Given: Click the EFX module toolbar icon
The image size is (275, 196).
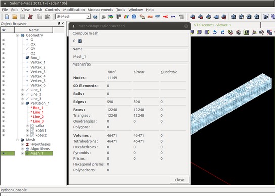Looking at the screenshot, I should (x=173, y=17).
